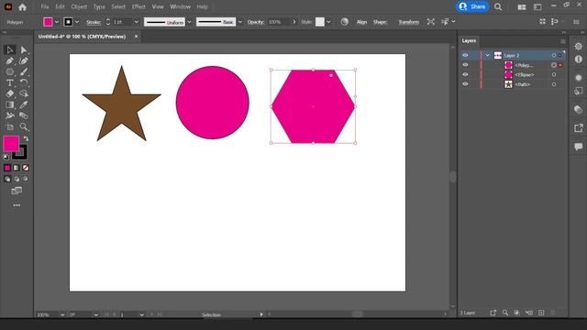Open the Properties panel icon
This screenshot has width=587, height=330.
pos(579,47)
